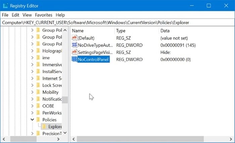Maximize the Registry Editor window
235x143 pixels.
coord(209,6)
